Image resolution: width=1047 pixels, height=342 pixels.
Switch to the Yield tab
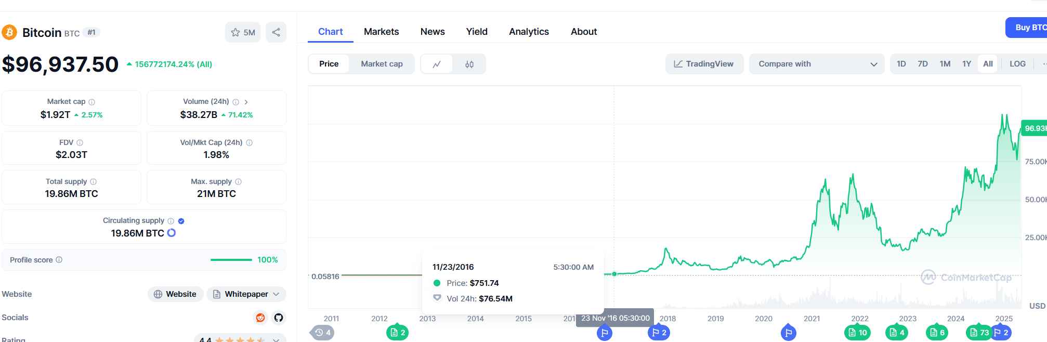[x=477, y=32]
